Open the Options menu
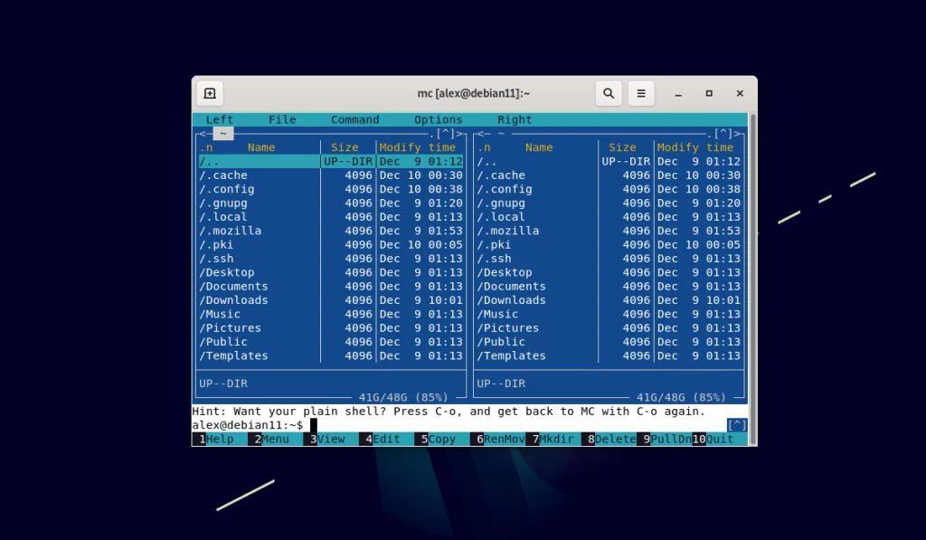 click(x=438, y=118)
